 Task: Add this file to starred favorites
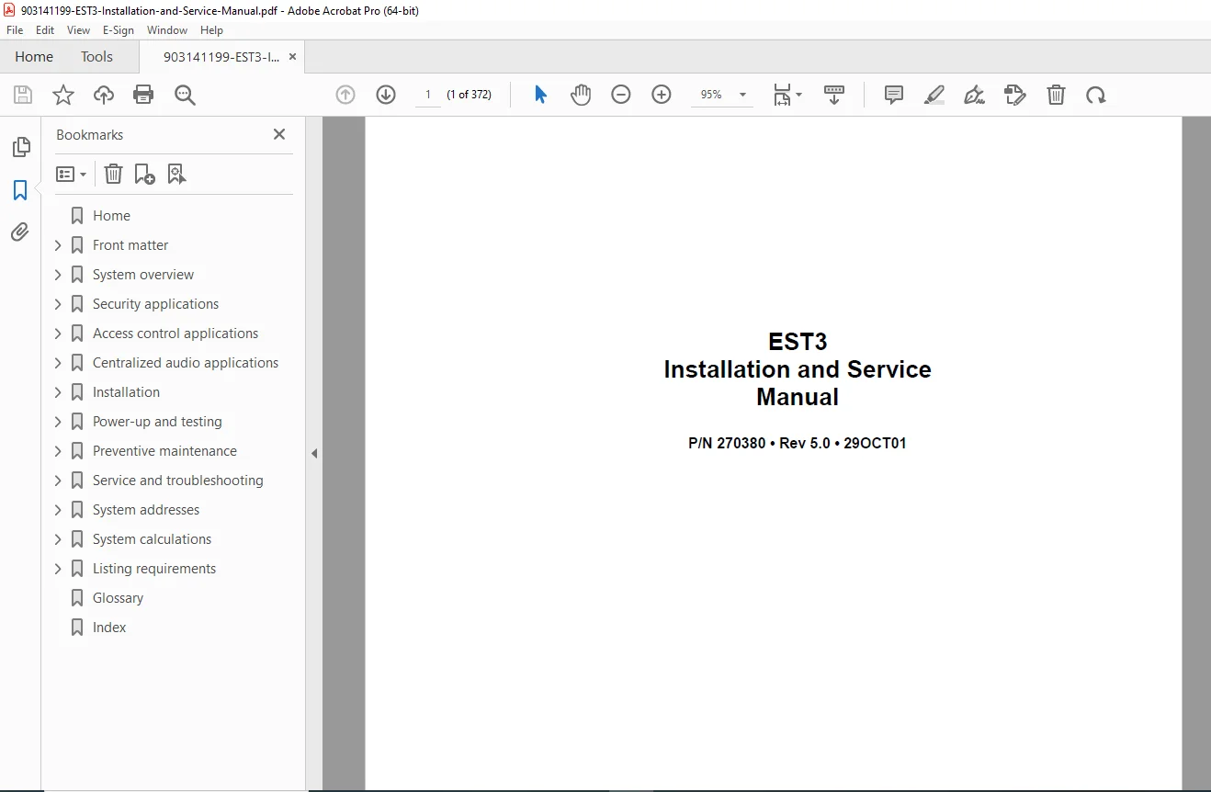[x=63, y=95]
